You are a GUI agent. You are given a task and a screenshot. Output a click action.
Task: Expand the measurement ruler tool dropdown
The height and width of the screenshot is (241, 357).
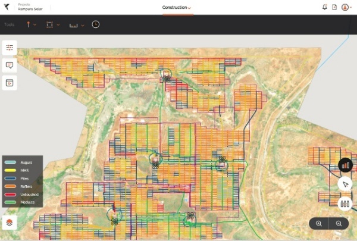point(77,24)
